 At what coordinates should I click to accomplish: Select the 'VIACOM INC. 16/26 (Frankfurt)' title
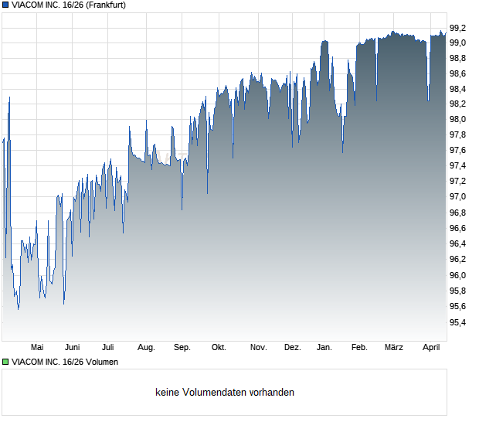pyautogui.click(x=69, y=5)
